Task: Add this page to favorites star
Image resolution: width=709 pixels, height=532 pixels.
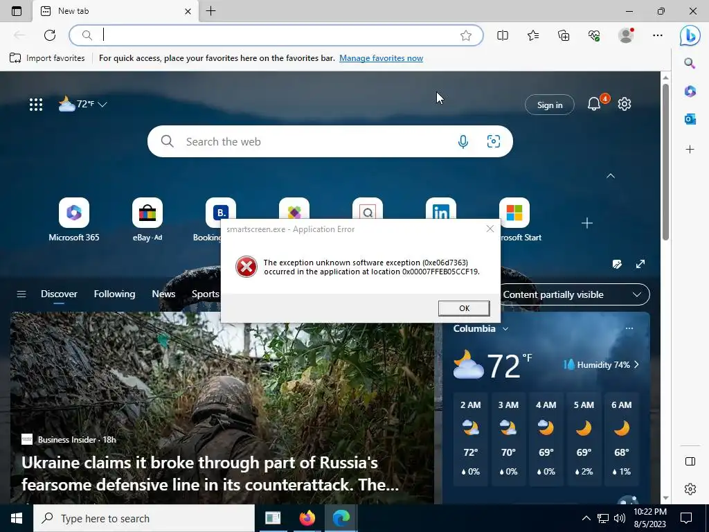Action: tap(466, 35)
